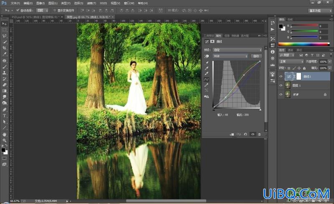Select the Zoom tool

(4, 141)
